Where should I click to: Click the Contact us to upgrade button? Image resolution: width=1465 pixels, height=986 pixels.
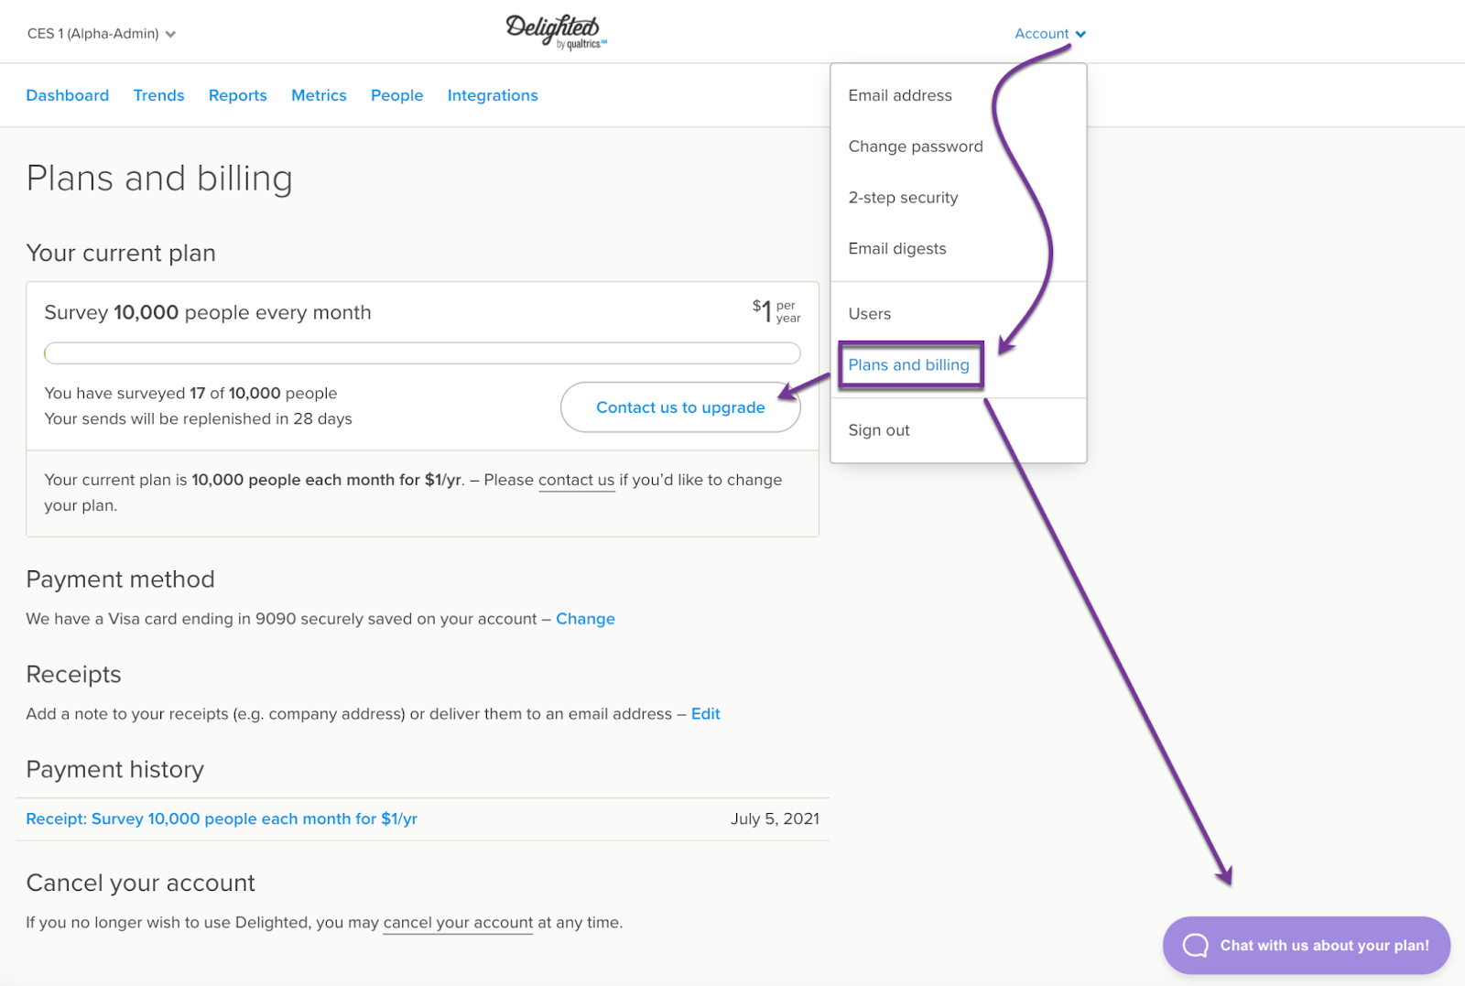(680, 407)
